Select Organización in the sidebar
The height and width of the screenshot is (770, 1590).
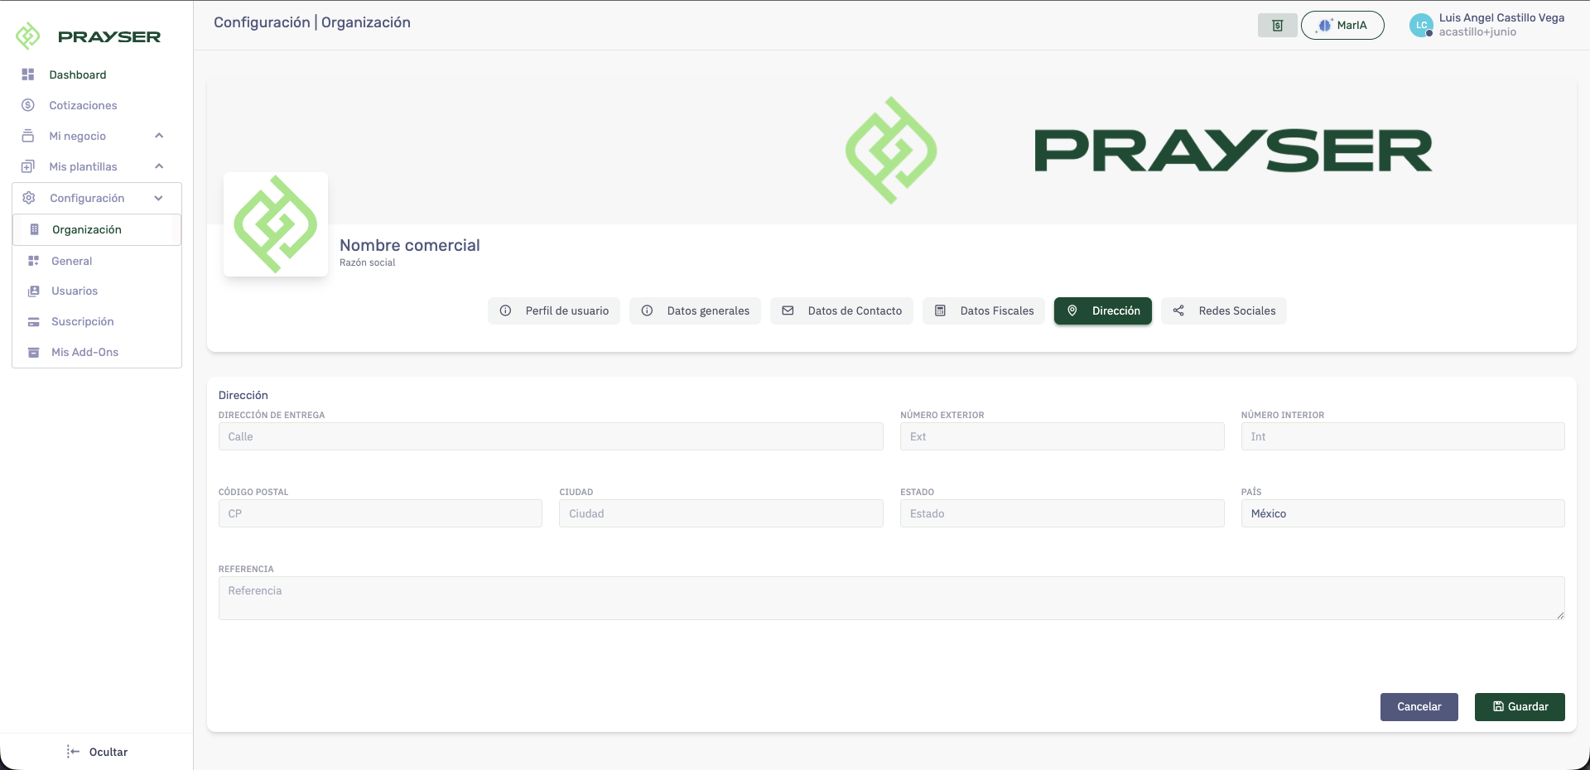click(97, 229)
